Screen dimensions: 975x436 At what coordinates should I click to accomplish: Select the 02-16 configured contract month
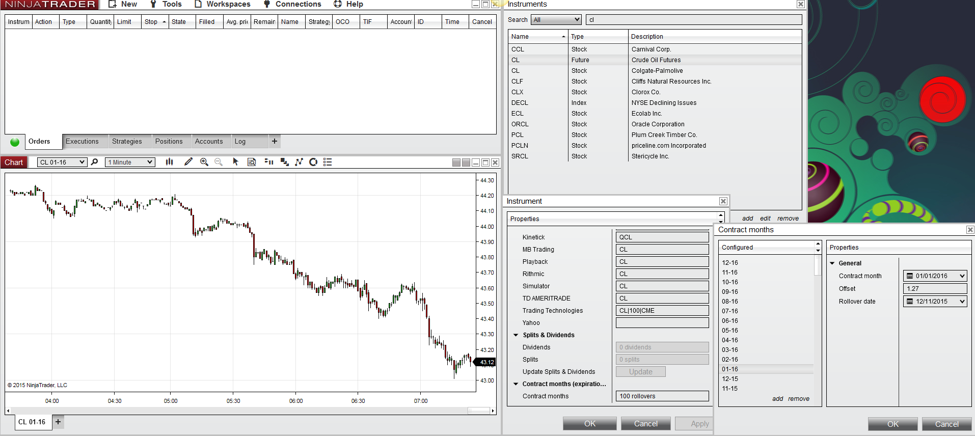pyautogui.click(x=766, y=360)
